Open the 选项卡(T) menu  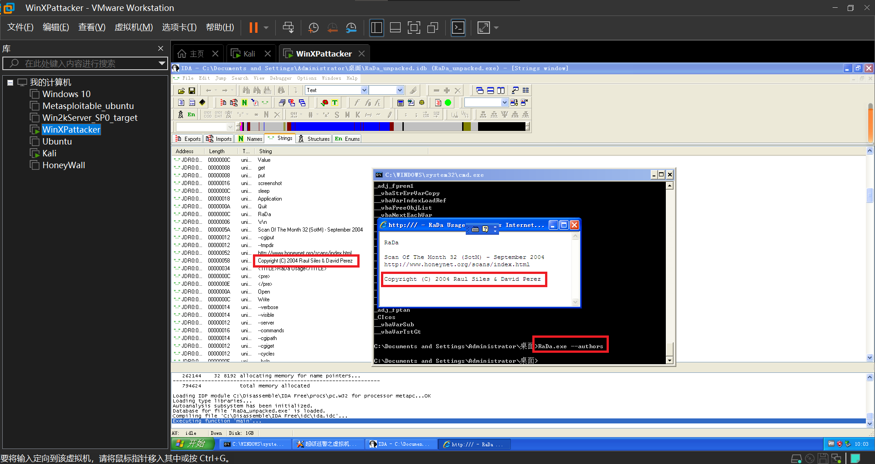click(x=179, y=27)
